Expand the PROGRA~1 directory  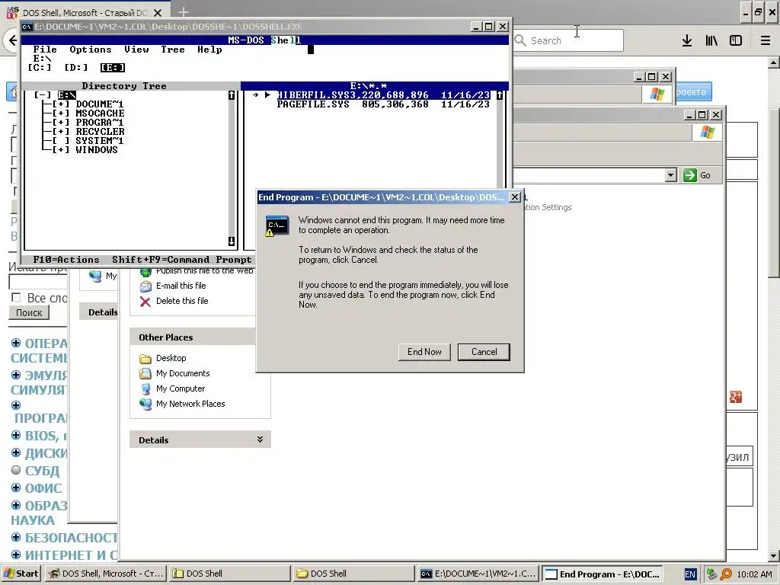coord(61,123)
